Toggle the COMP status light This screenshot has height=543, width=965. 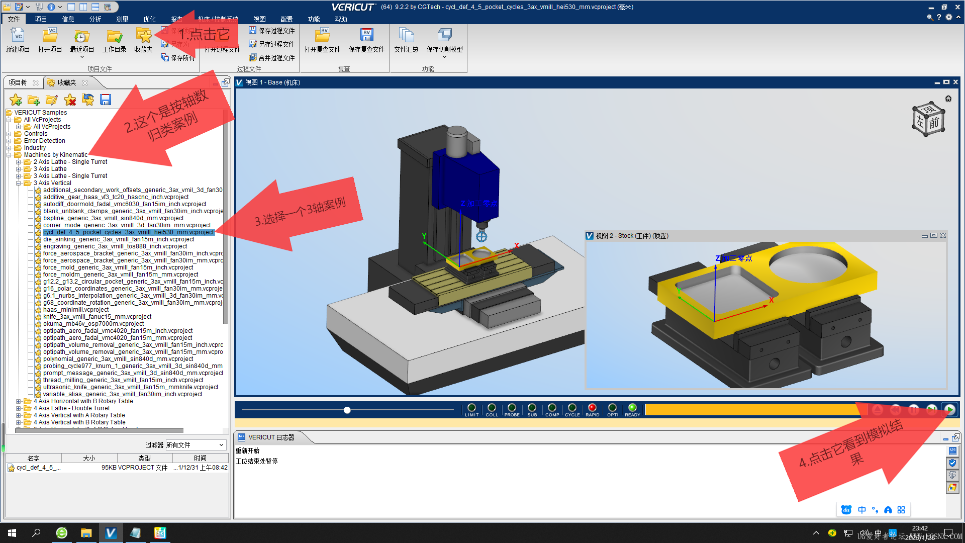tap(552, 408)
